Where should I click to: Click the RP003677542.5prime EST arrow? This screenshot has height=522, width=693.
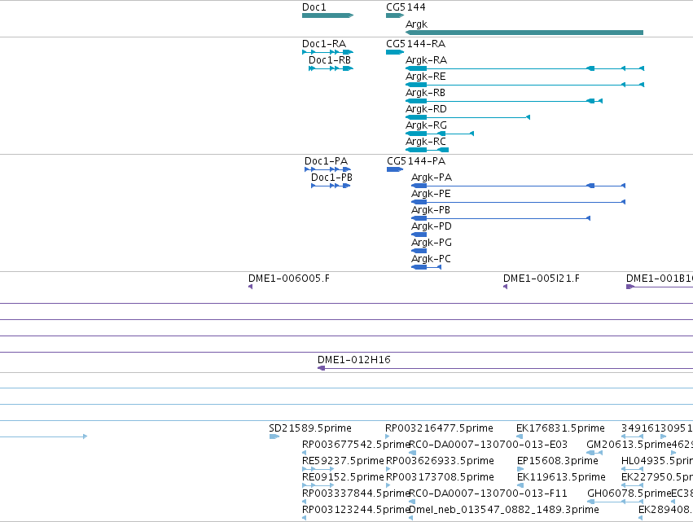pos(304,453)
